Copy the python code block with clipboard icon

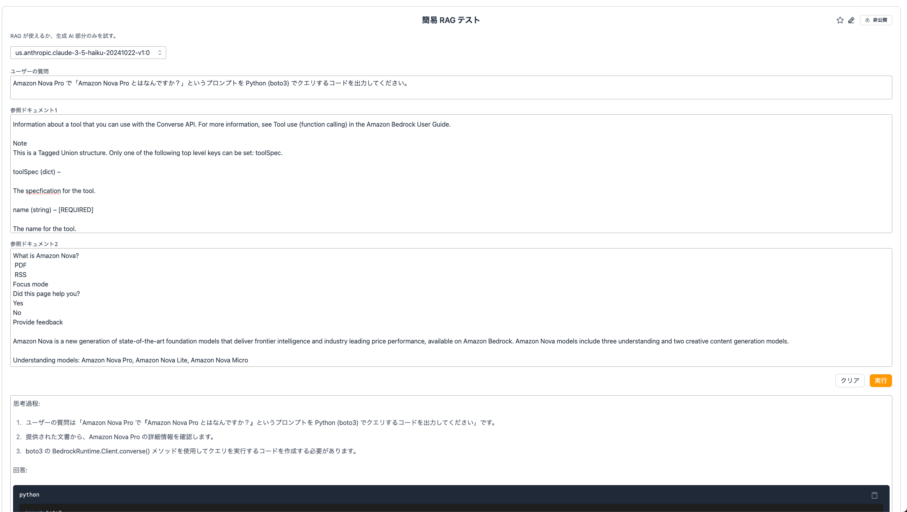(x=875, y=495)
